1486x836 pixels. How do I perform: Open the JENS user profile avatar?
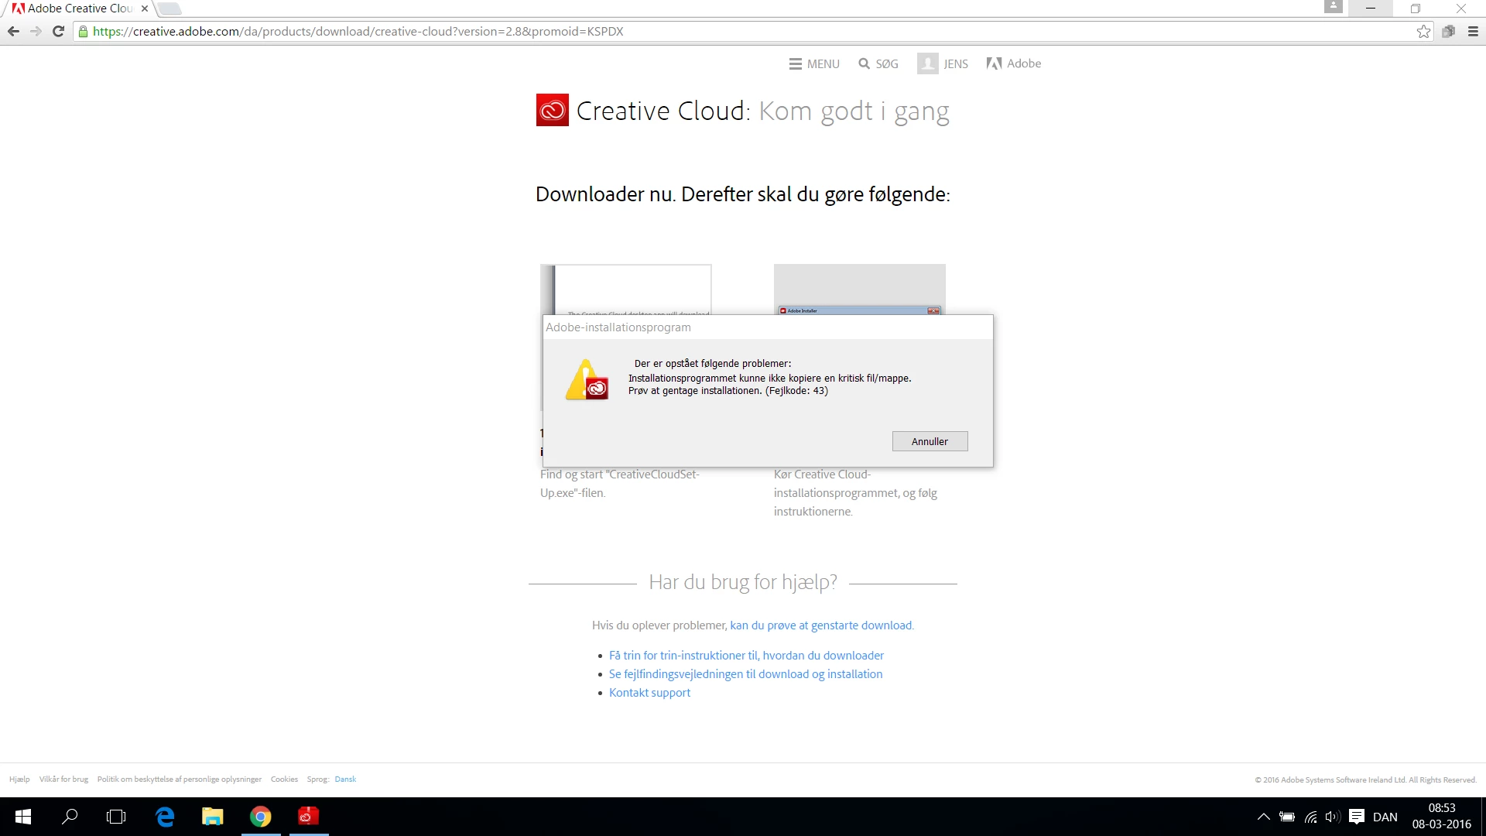click(928, 63)
